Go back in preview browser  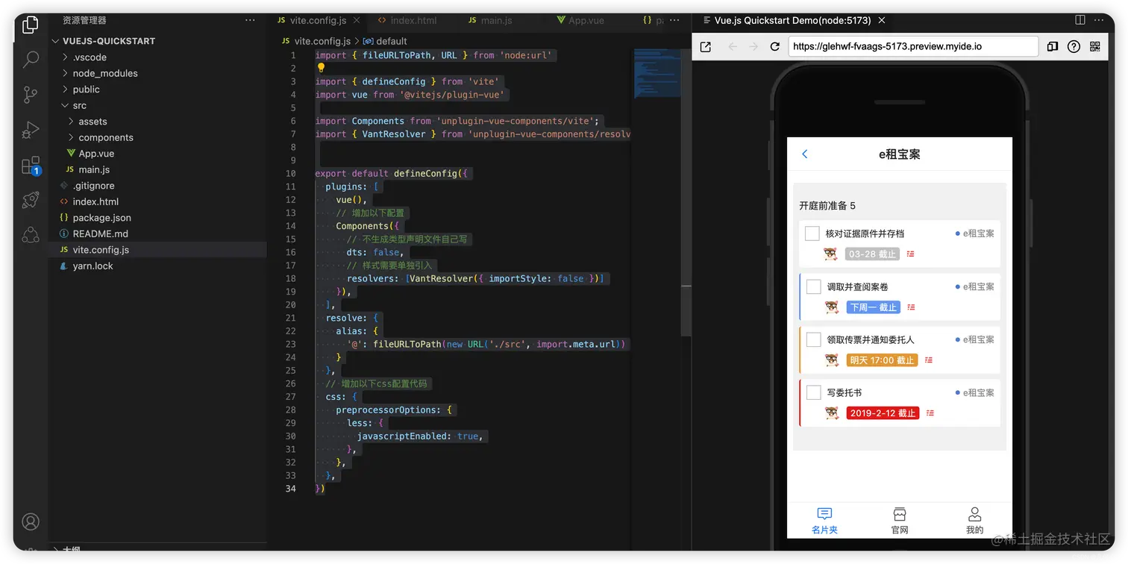click(x=732, y=46)
